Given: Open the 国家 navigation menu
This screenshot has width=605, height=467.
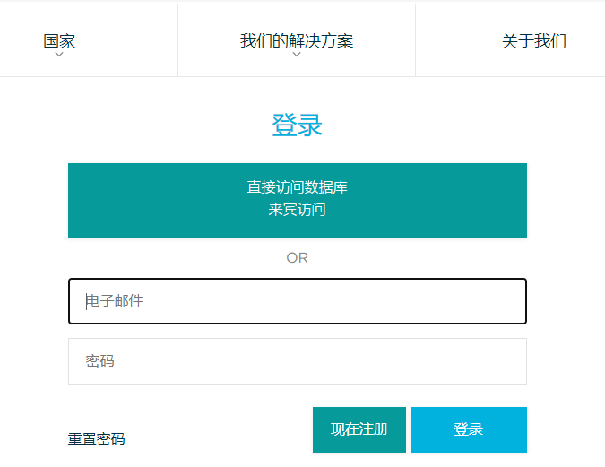Looking at the screenshot, I should [59, 40].
